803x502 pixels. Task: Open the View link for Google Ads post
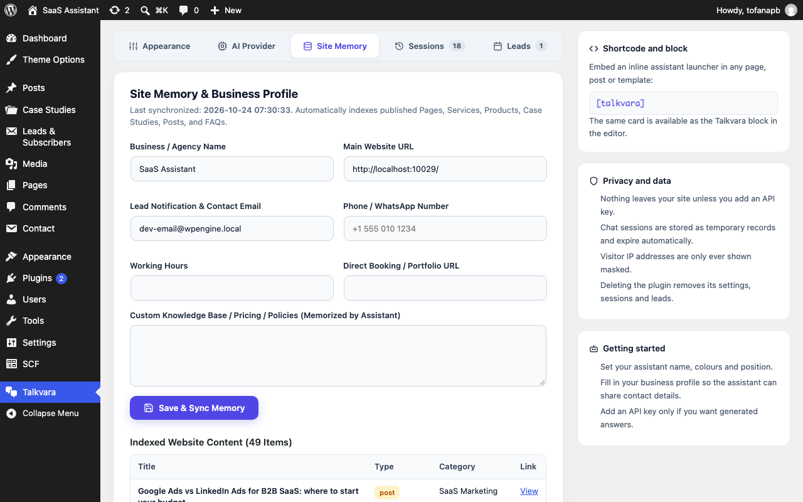[x=529, y=491]
